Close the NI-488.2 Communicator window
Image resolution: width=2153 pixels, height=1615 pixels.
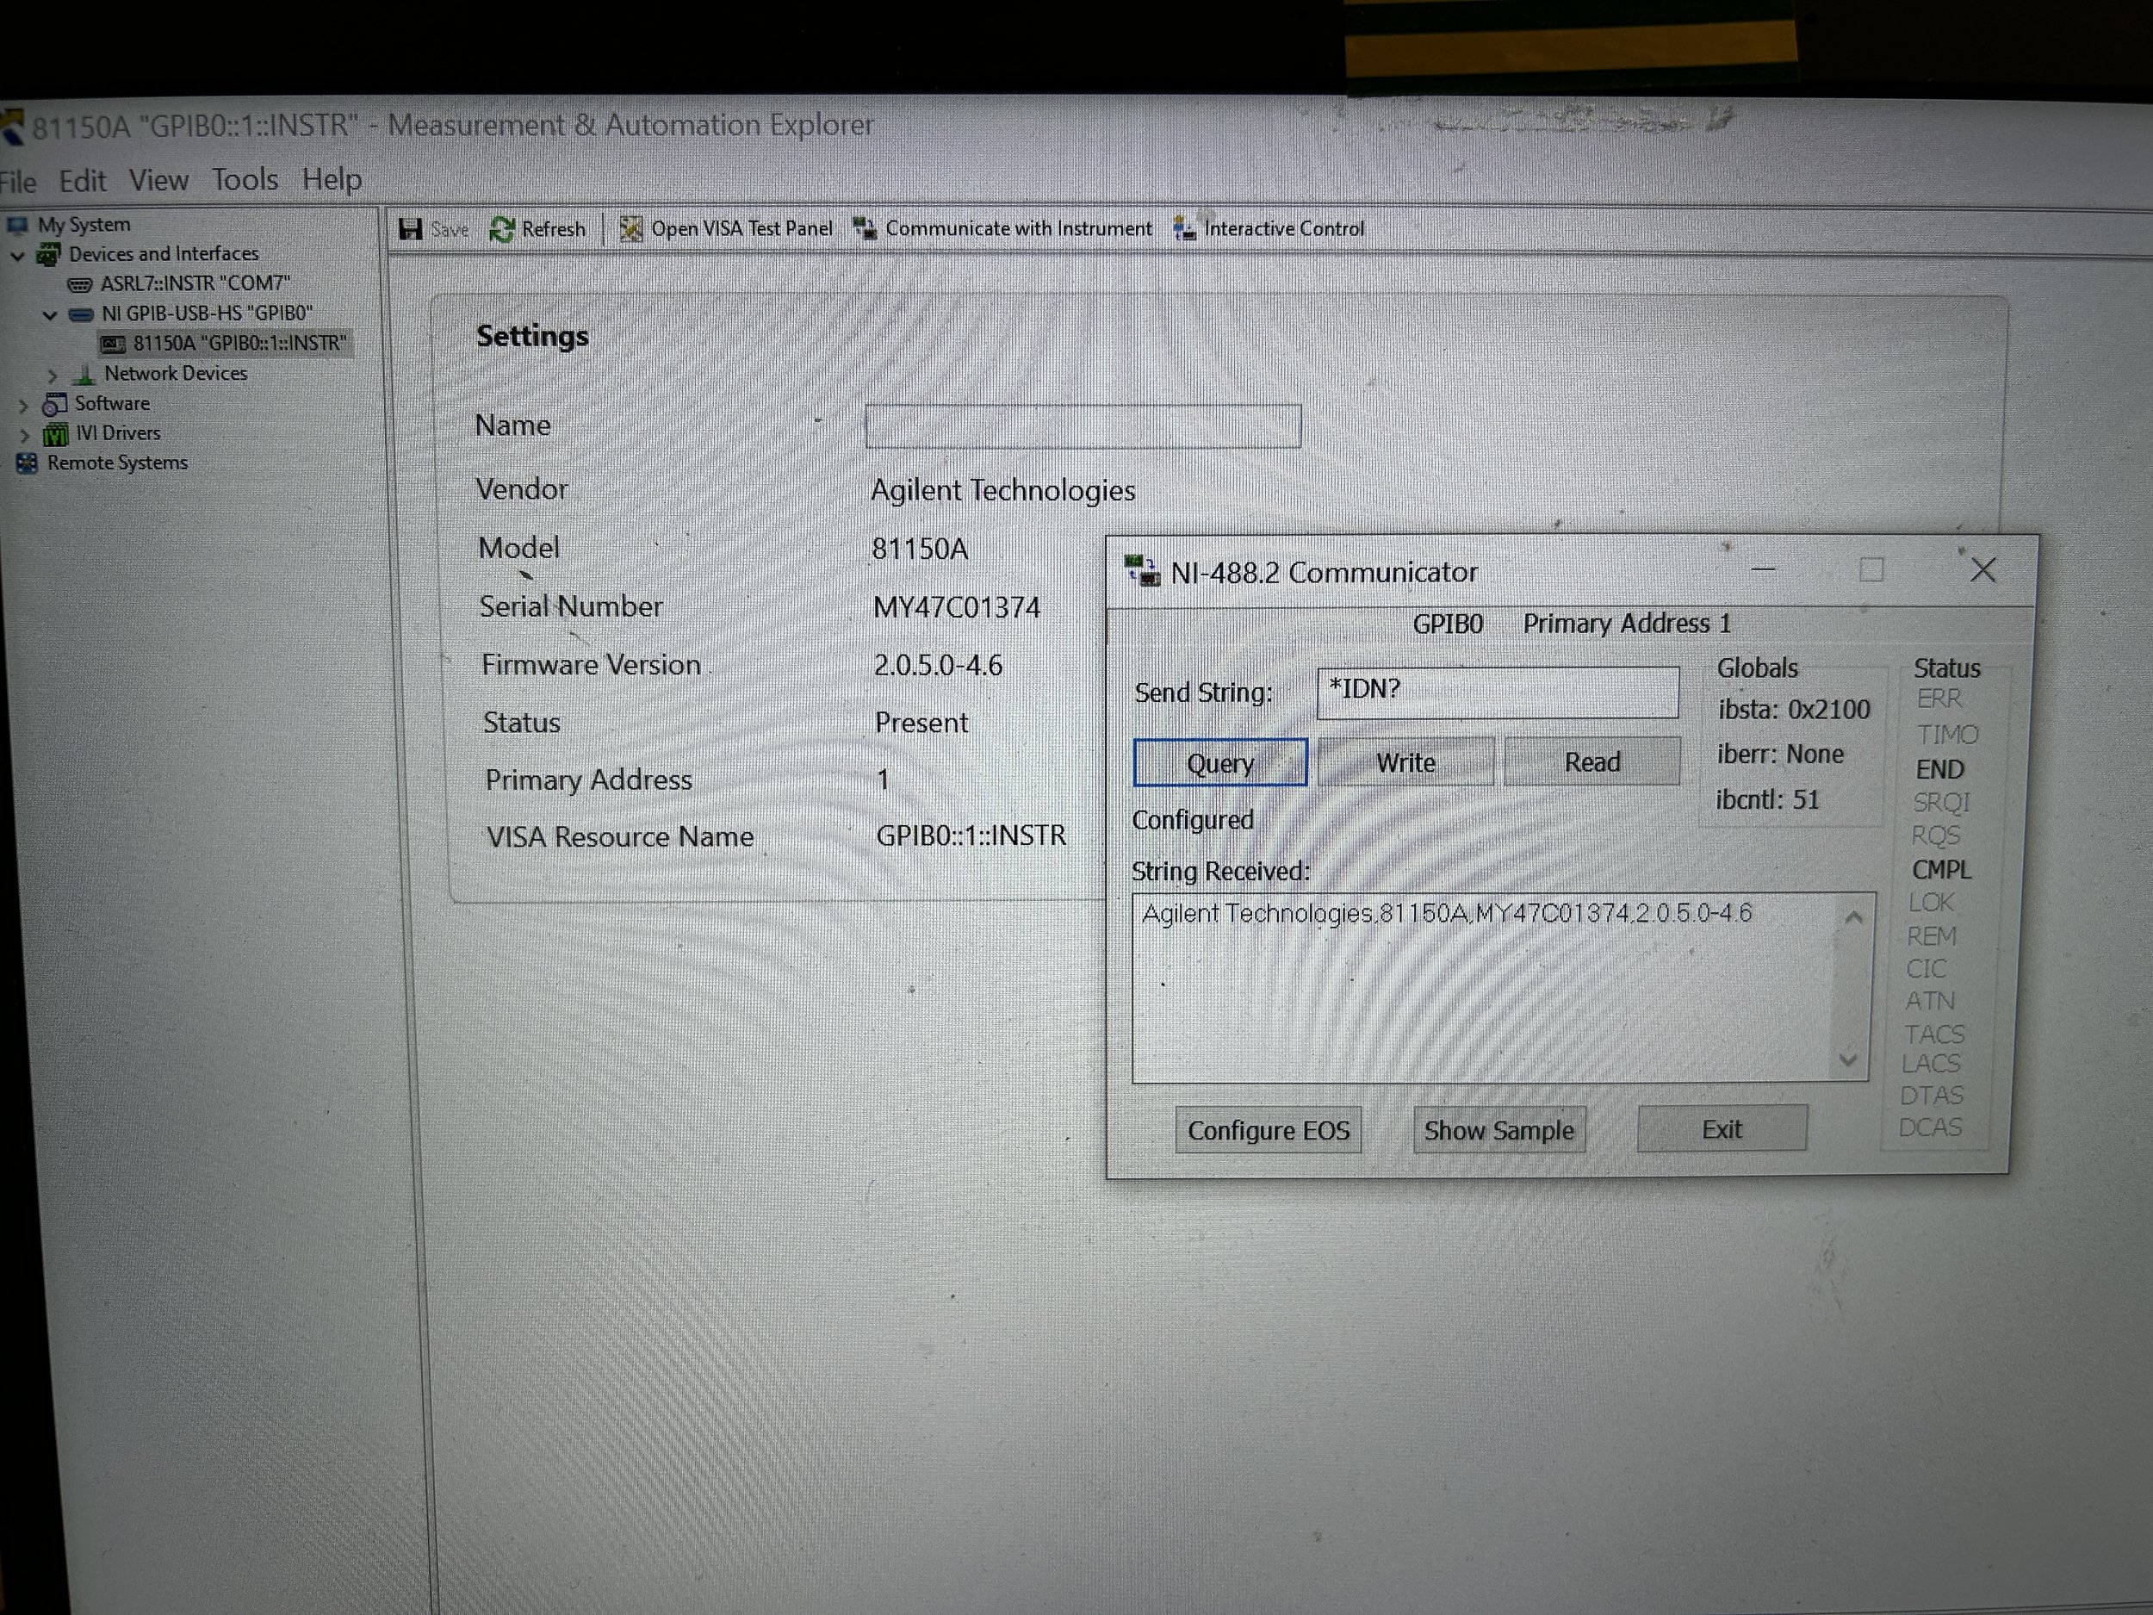[x=1982, y=569]
